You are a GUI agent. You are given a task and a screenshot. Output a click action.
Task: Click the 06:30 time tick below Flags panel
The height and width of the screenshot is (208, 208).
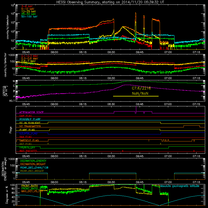coord(111,156)
